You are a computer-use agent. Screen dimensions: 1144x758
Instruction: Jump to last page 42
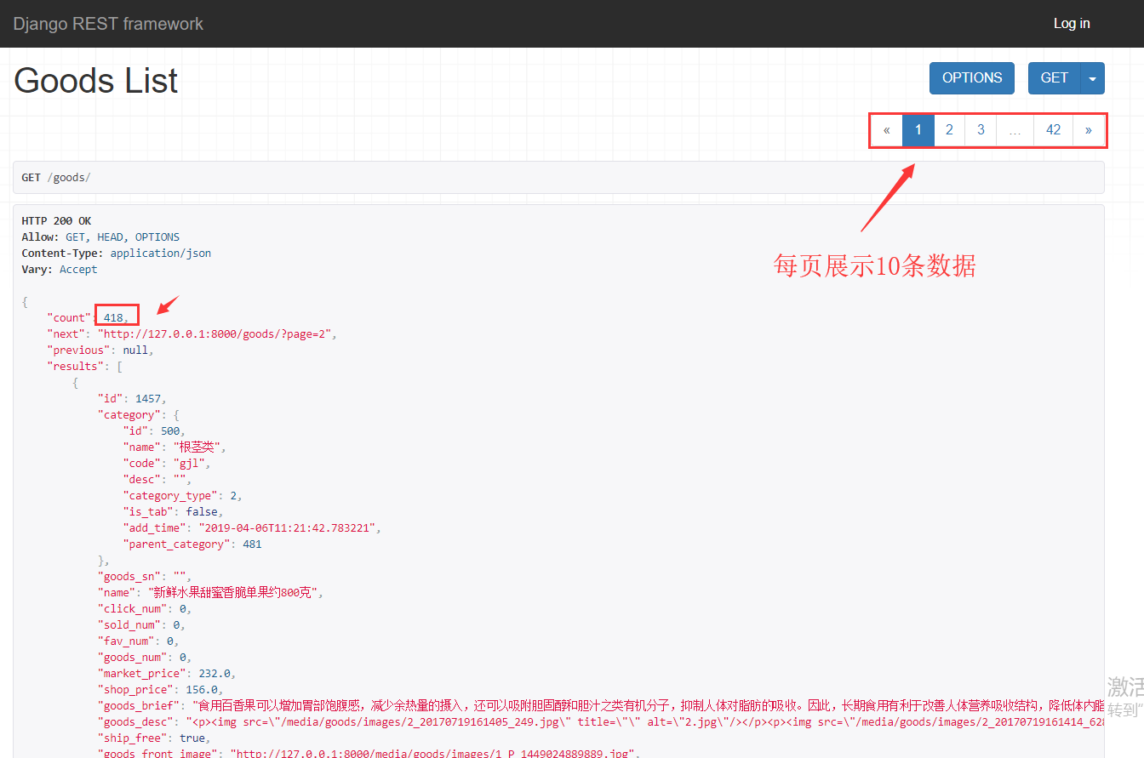click(x=1054, y=130)
